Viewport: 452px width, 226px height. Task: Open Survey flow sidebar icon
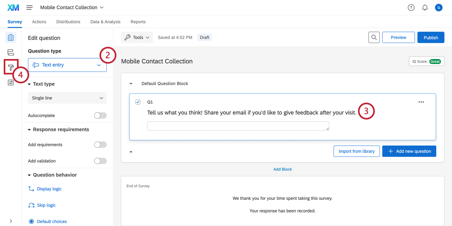pos(11,52)
